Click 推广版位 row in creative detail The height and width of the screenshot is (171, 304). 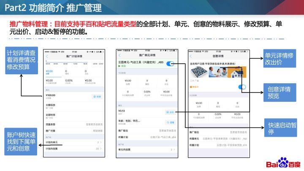(219, 132)
